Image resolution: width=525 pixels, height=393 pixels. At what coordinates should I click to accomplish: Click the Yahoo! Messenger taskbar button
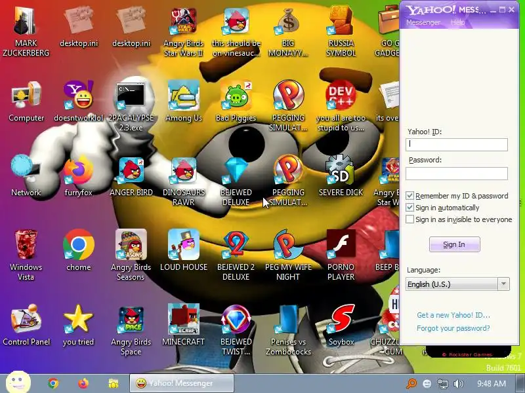(182, 383)
